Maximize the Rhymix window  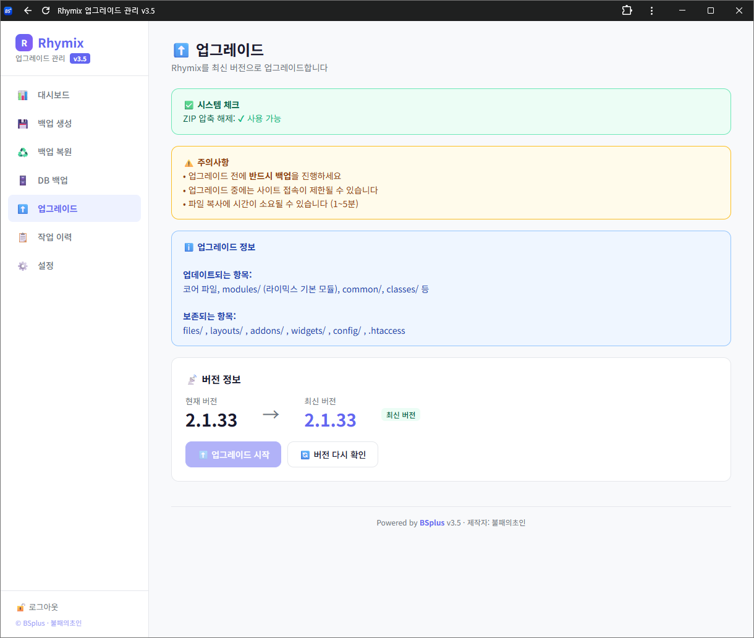tap(711, 11)
